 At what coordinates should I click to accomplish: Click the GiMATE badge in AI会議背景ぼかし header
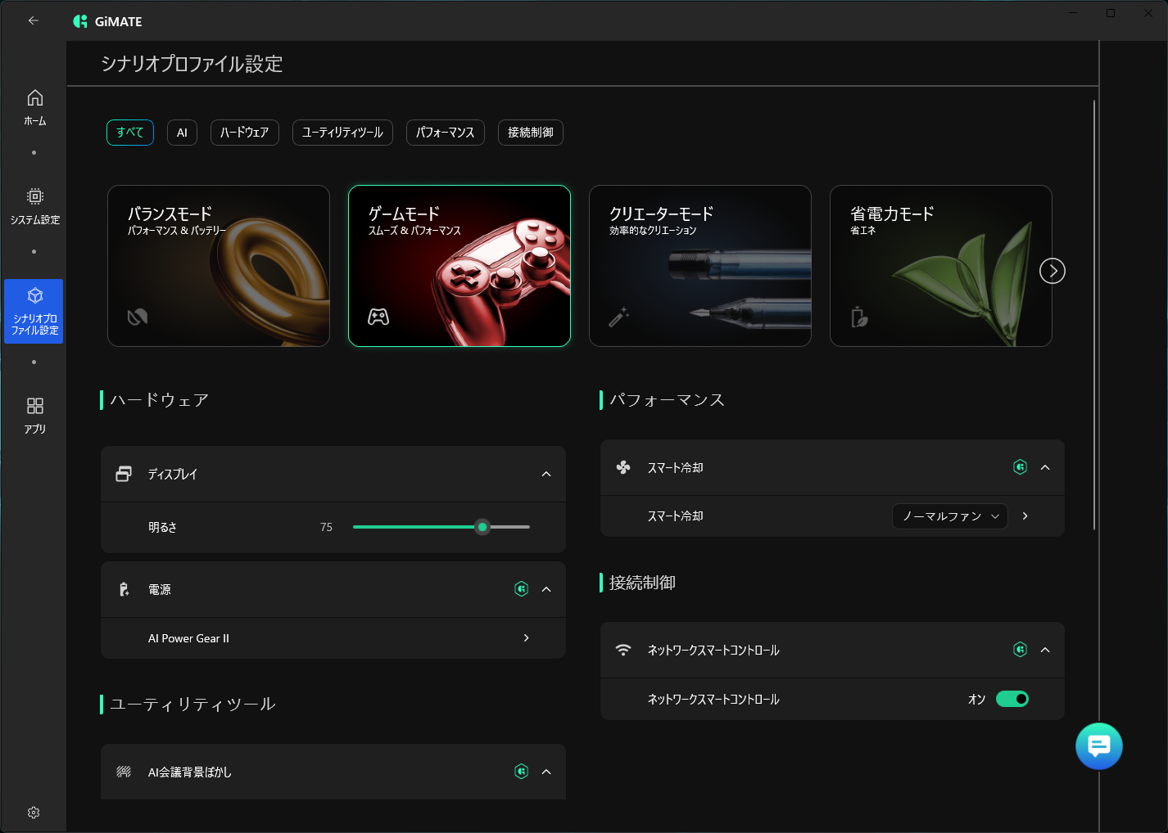521,772
